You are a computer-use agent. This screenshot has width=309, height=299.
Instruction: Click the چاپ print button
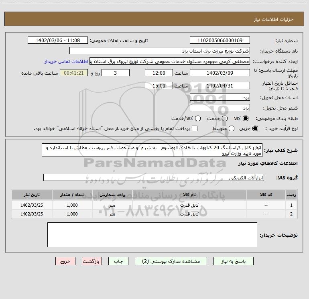[x=118, y=261]
